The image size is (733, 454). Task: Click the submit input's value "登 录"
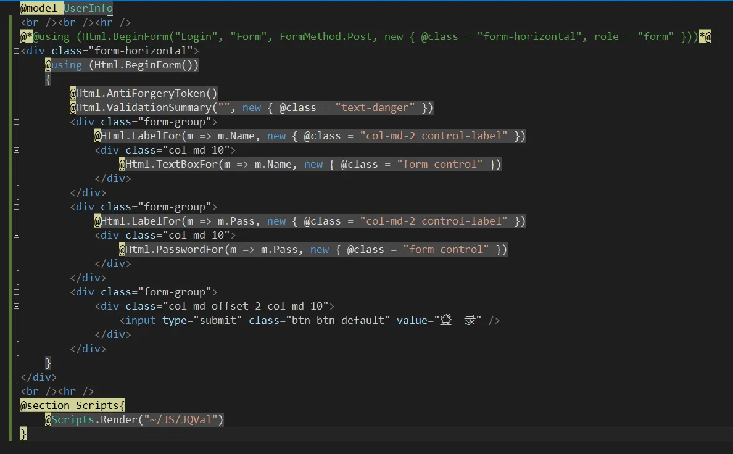click(458, 321)
